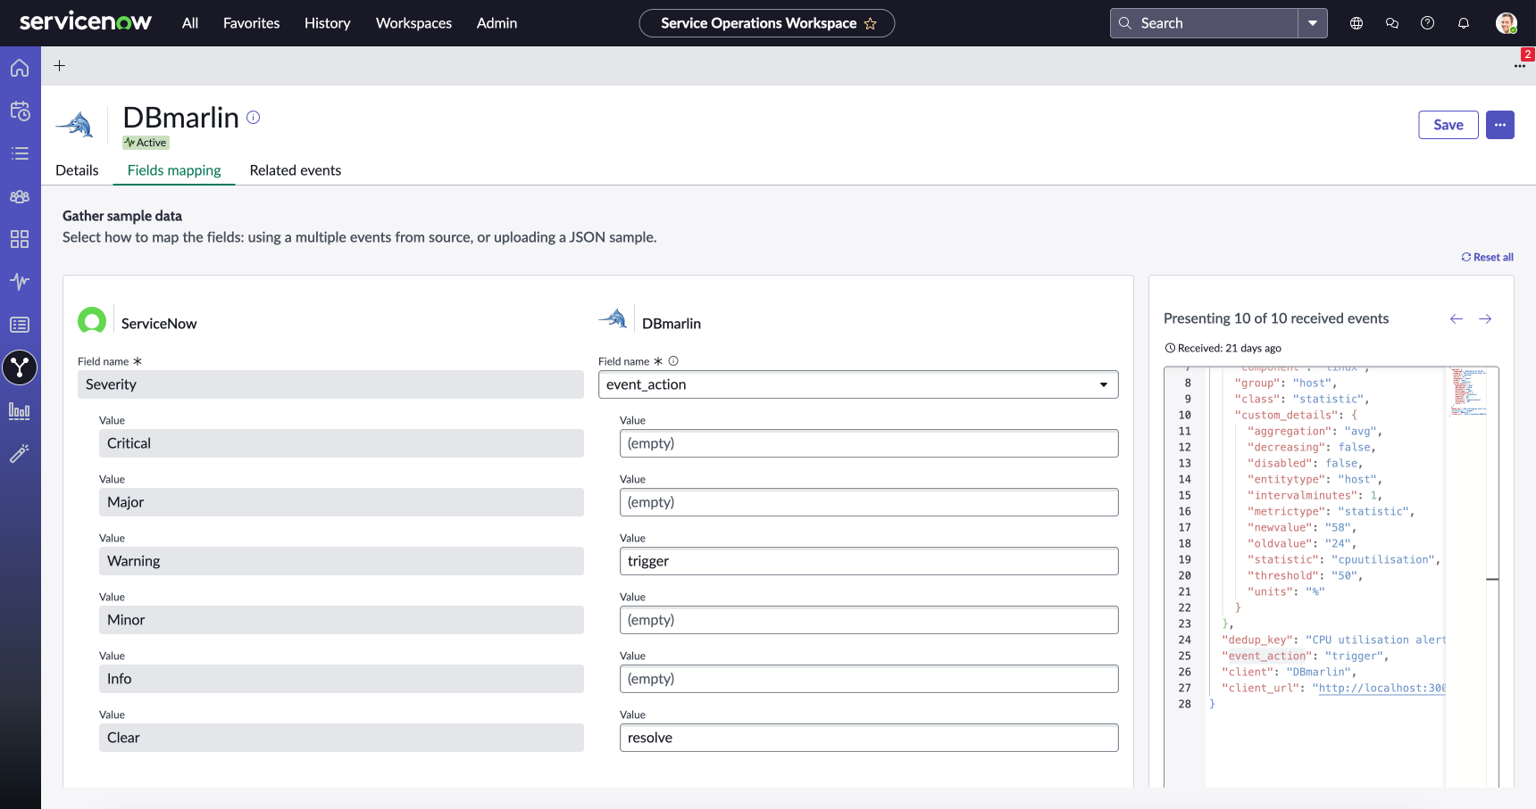
Task: Click info icon beside DBmarlin Field name
Action: coord(673,361)
